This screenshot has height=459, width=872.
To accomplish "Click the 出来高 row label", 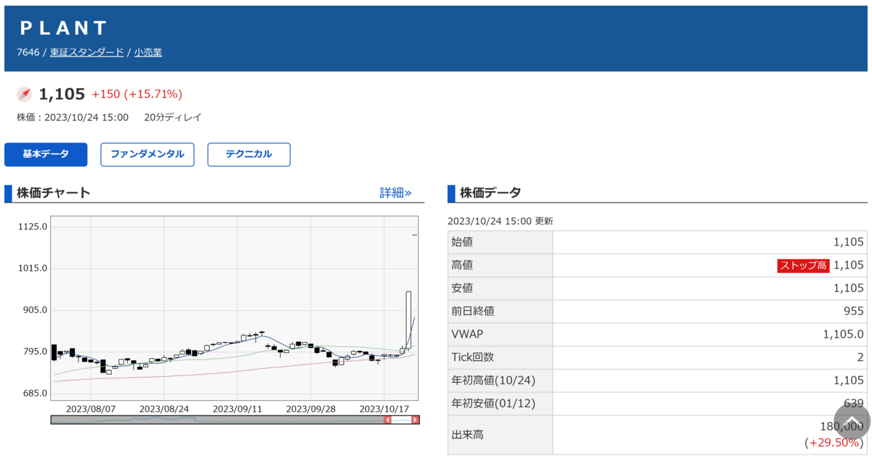I will 468,434.
